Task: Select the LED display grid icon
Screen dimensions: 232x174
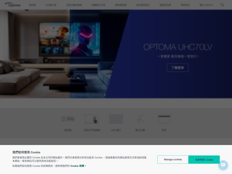Action: coord(116,119)
